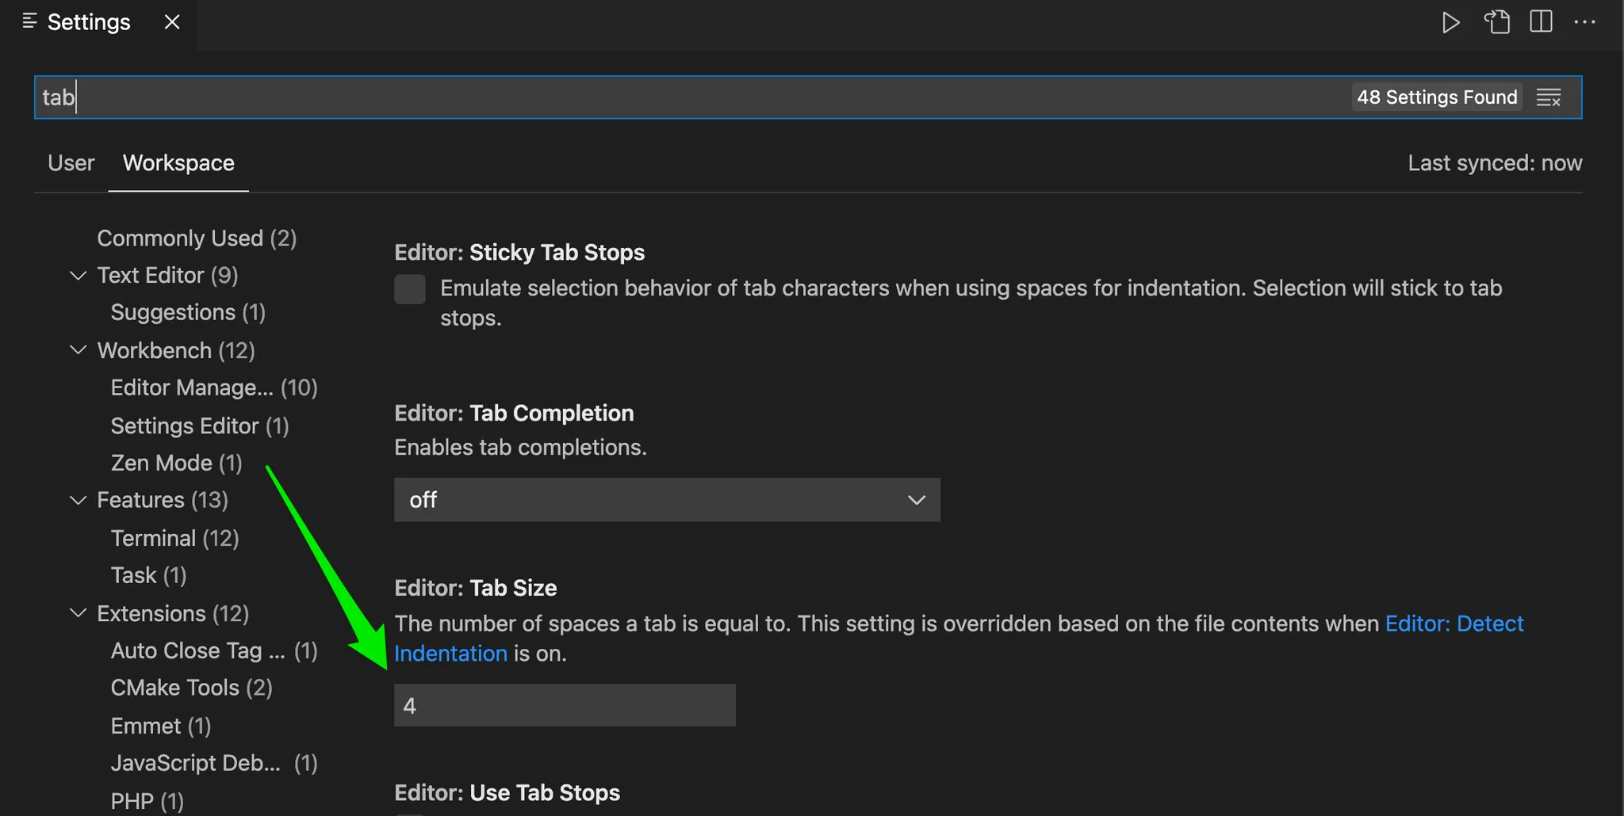
Task: Collapse the Text Editor tree section
Action: pyautogui.click(x=78, y=276)
